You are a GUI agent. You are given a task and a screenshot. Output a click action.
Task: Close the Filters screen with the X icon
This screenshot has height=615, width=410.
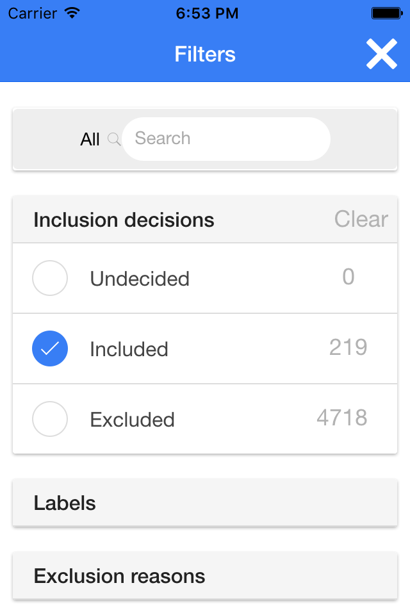tap(381, 54)
